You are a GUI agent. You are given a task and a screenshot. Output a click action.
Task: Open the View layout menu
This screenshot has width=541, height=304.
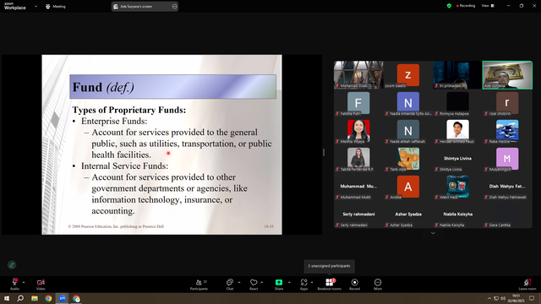(x=489, y=6)
